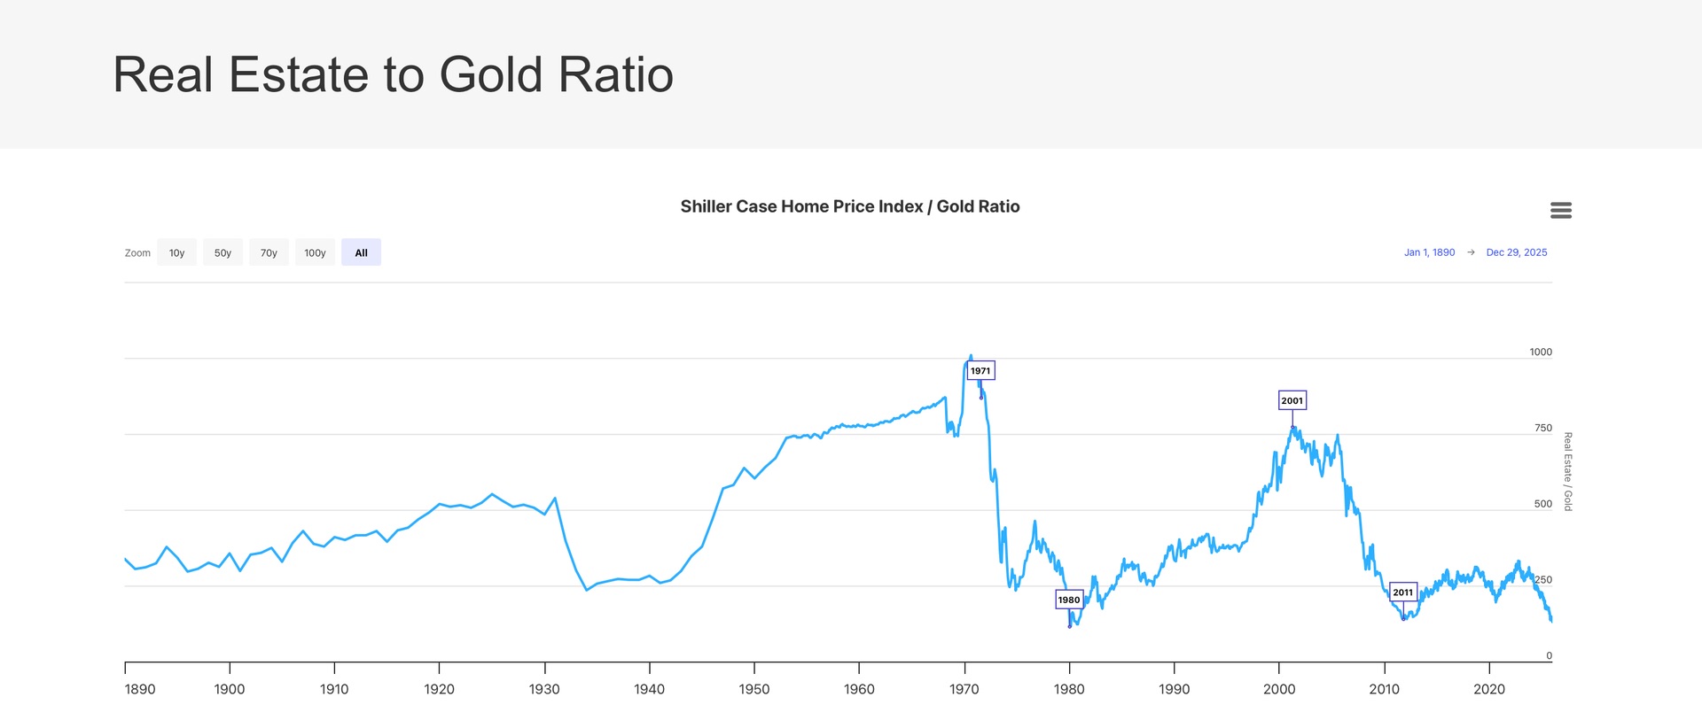Click the 1971 annotation flag
The height and width of the screenshot is (720, 1702).
click(x=980, y=371)
